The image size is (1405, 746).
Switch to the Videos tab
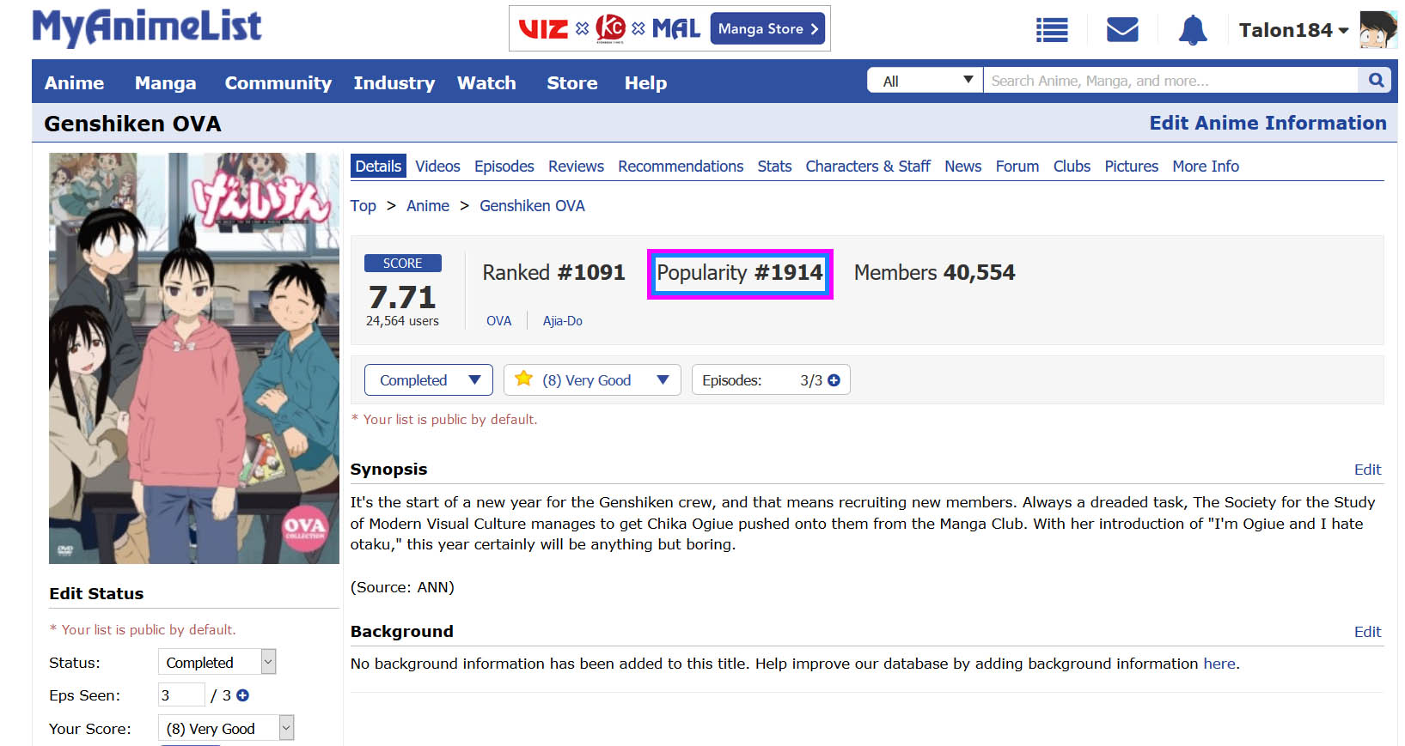[437, 166]
